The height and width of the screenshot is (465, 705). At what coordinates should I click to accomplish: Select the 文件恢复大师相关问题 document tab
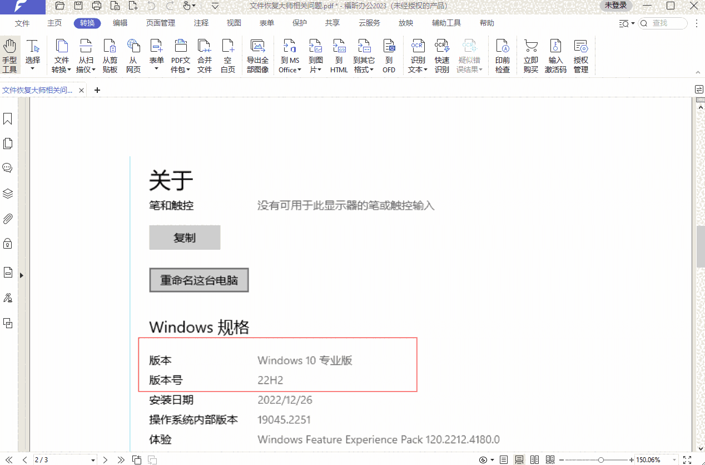click(x=39, y=89)
